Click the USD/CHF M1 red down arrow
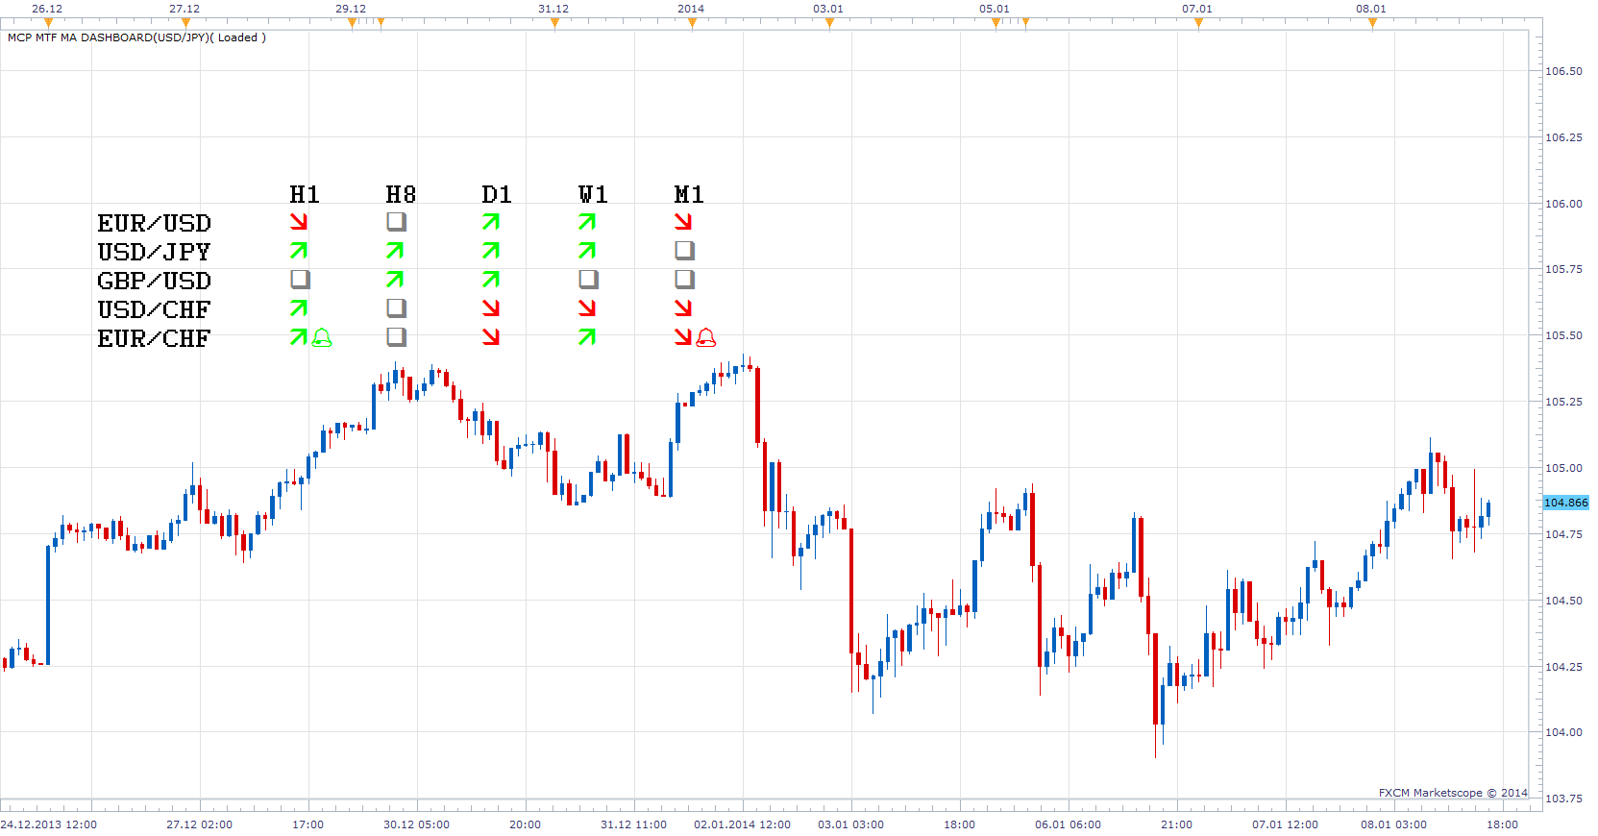Screen dimensions: 1598x836 683,308
